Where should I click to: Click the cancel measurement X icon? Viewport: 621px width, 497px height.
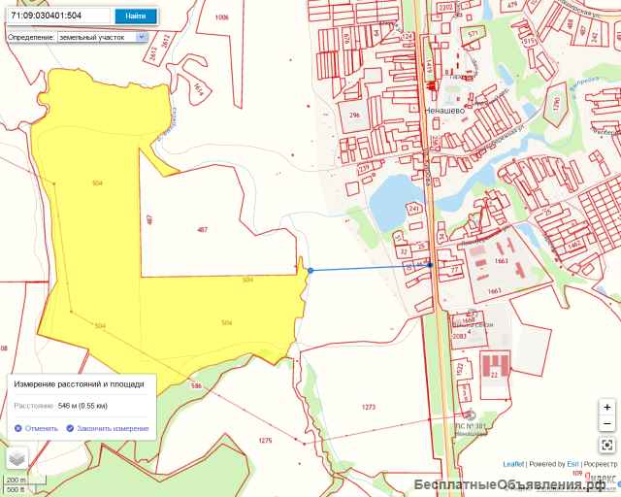coord(18,428)
